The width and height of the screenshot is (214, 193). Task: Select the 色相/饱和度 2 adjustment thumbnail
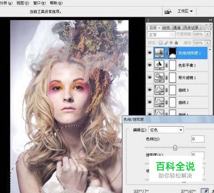(159, 53)
